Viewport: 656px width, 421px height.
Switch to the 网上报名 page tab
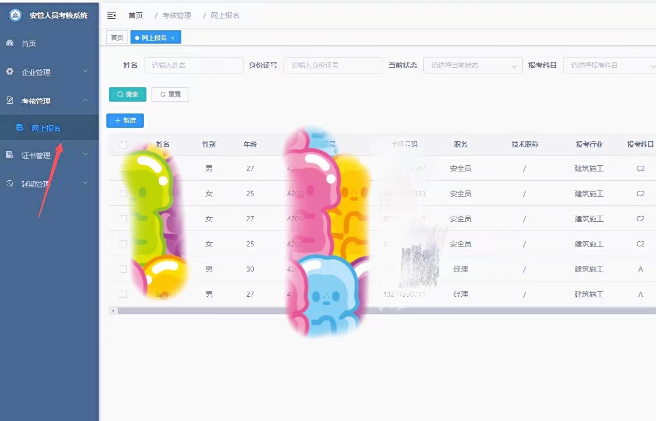pyautogui.click(x=156, y=37)
